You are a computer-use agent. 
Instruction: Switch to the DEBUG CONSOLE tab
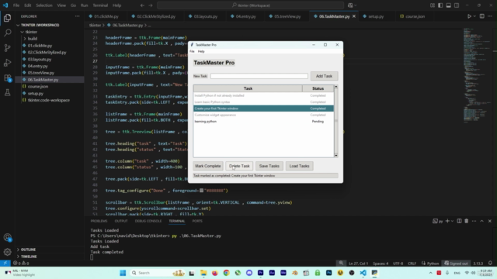[148, 221]
